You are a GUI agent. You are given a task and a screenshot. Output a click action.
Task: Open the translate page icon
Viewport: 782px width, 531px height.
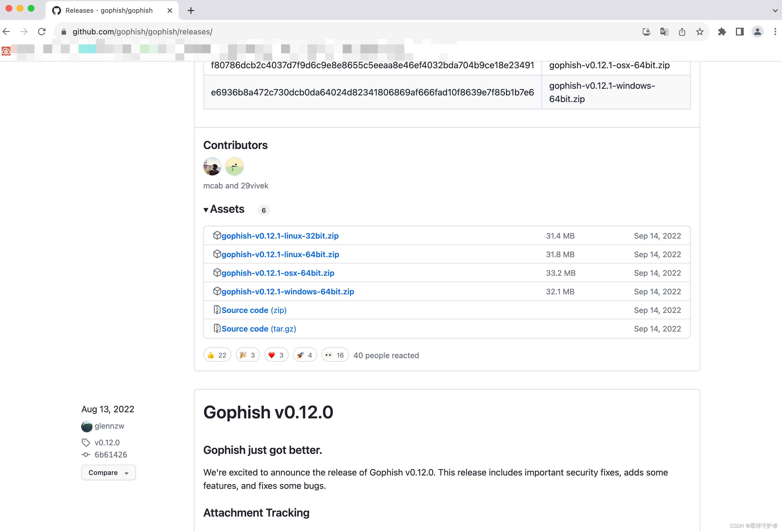click(664, 32)
